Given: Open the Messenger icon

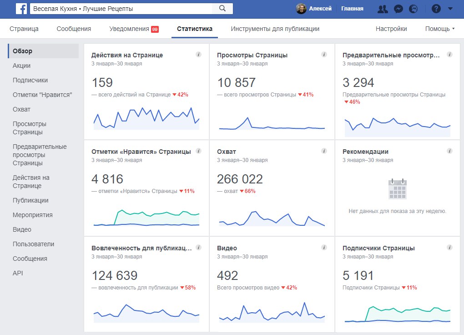Looking at the screenshot, I should (x=398, y=9).
